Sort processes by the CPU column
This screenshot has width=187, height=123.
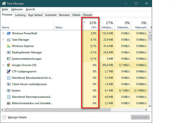90,25
